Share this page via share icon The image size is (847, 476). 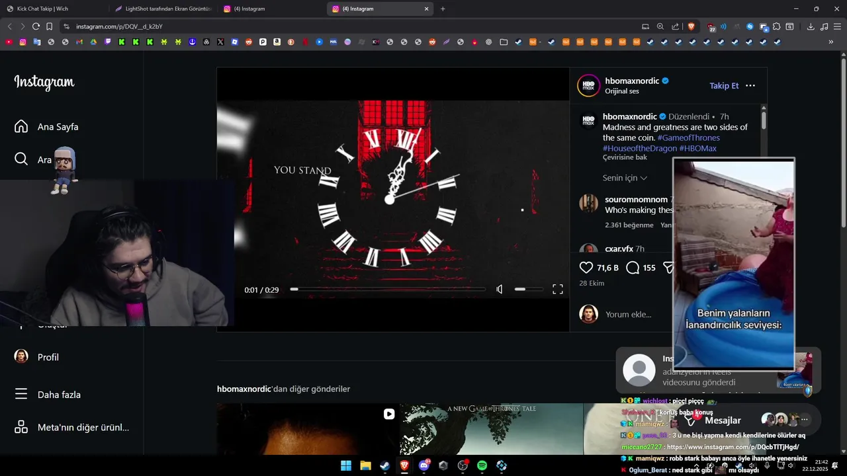(x=675, y=26)
